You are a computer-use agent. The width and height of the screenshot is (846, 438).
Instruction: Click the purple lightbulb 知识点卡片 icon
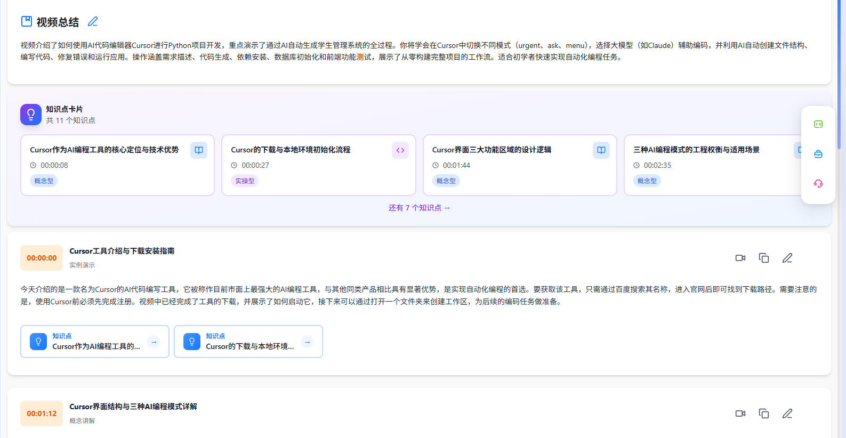[31, 115]
